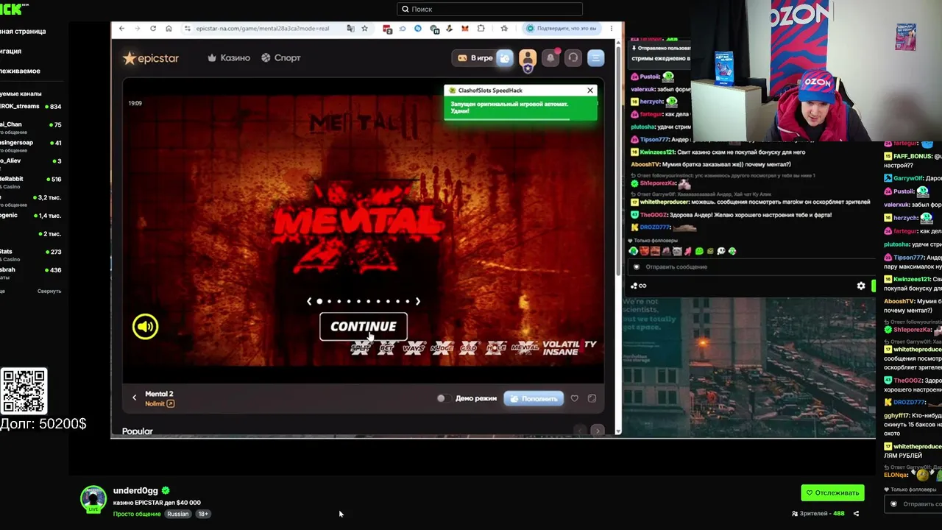Go to next intro slide arrow
This screenshot has height=530, width=942.
coord(418,301)
